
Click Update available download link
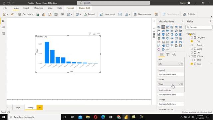click(x=197, y=112)
